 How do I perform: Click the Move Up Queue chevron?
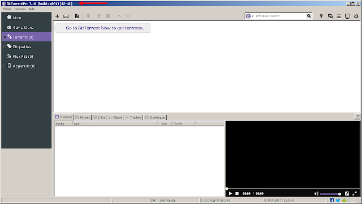pos(119,16)
